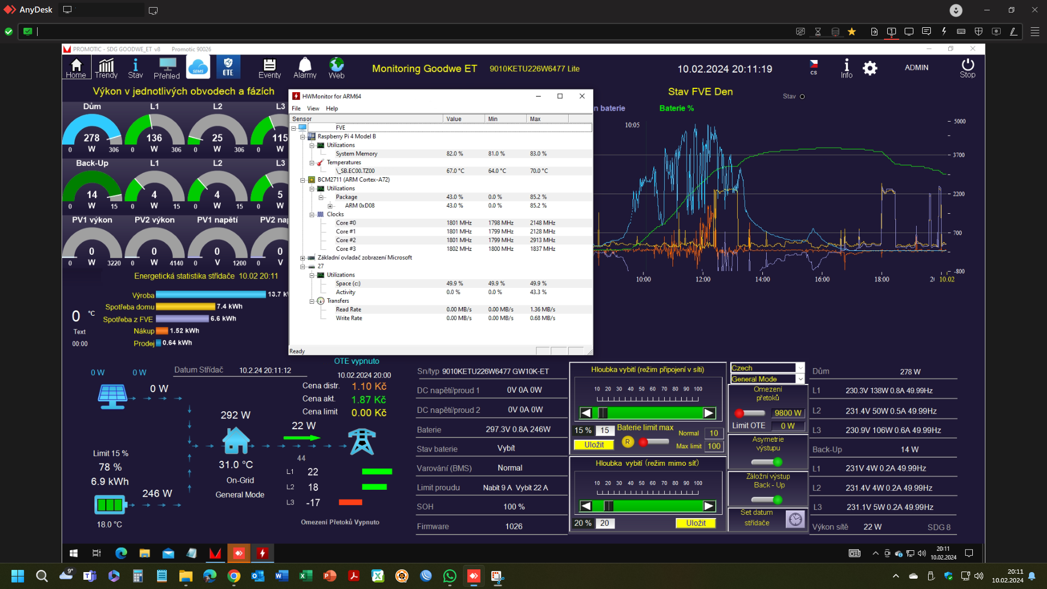1047x589 pixels.
Task: Open the File menu in HWMonitor
Action: click(296, 109)
